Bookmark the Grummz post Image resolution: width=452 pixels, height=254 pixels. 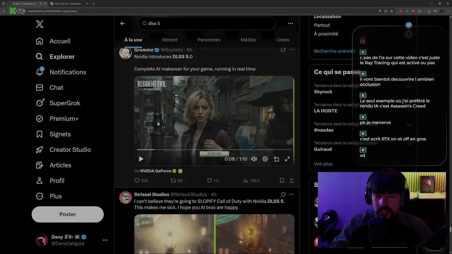pos(282,181)
